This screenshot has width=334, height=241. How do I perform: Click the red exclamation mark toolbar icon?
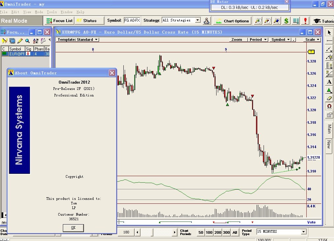[305, 21]
